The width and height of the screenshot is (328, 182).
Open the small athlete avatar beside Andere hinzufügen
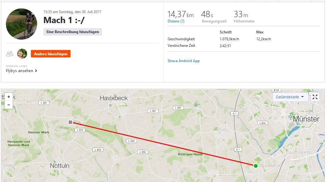(22, 54)
